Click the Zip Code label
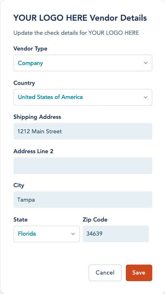 pyautogui.click(x=95, y=219)
